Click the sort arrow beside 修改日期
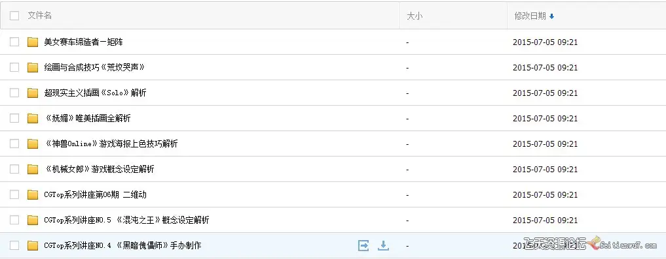666x259 pixels. coord(552,16)
